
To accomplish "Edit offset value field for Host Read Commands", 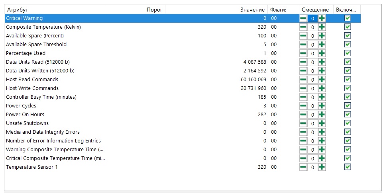I will click(312, 80).
